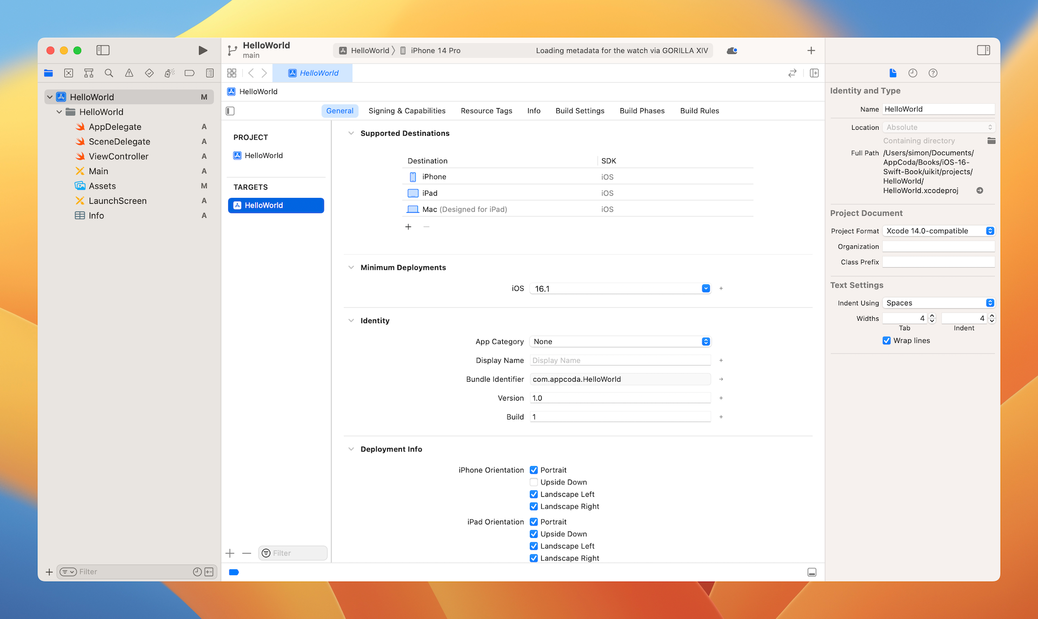This screenshot has height=619, width=1038.
Task: Uncheck Landscape Left for iPad Orientation
Action: (x=534, y=546)
